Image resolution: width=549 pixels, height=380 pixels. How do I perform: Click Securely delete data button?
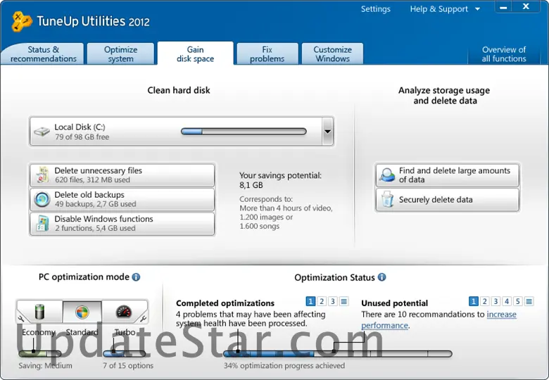(x=448, y=199)
